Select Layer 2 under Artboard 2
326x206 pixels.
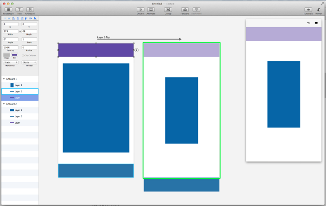click(x=20, y=116)
